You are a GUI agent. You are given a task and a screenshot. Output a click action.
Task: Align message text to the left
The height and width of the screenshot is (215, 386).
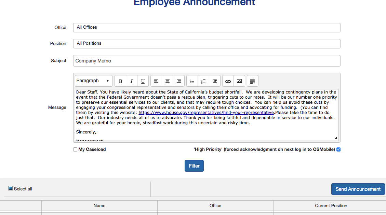tap(156, 81)
